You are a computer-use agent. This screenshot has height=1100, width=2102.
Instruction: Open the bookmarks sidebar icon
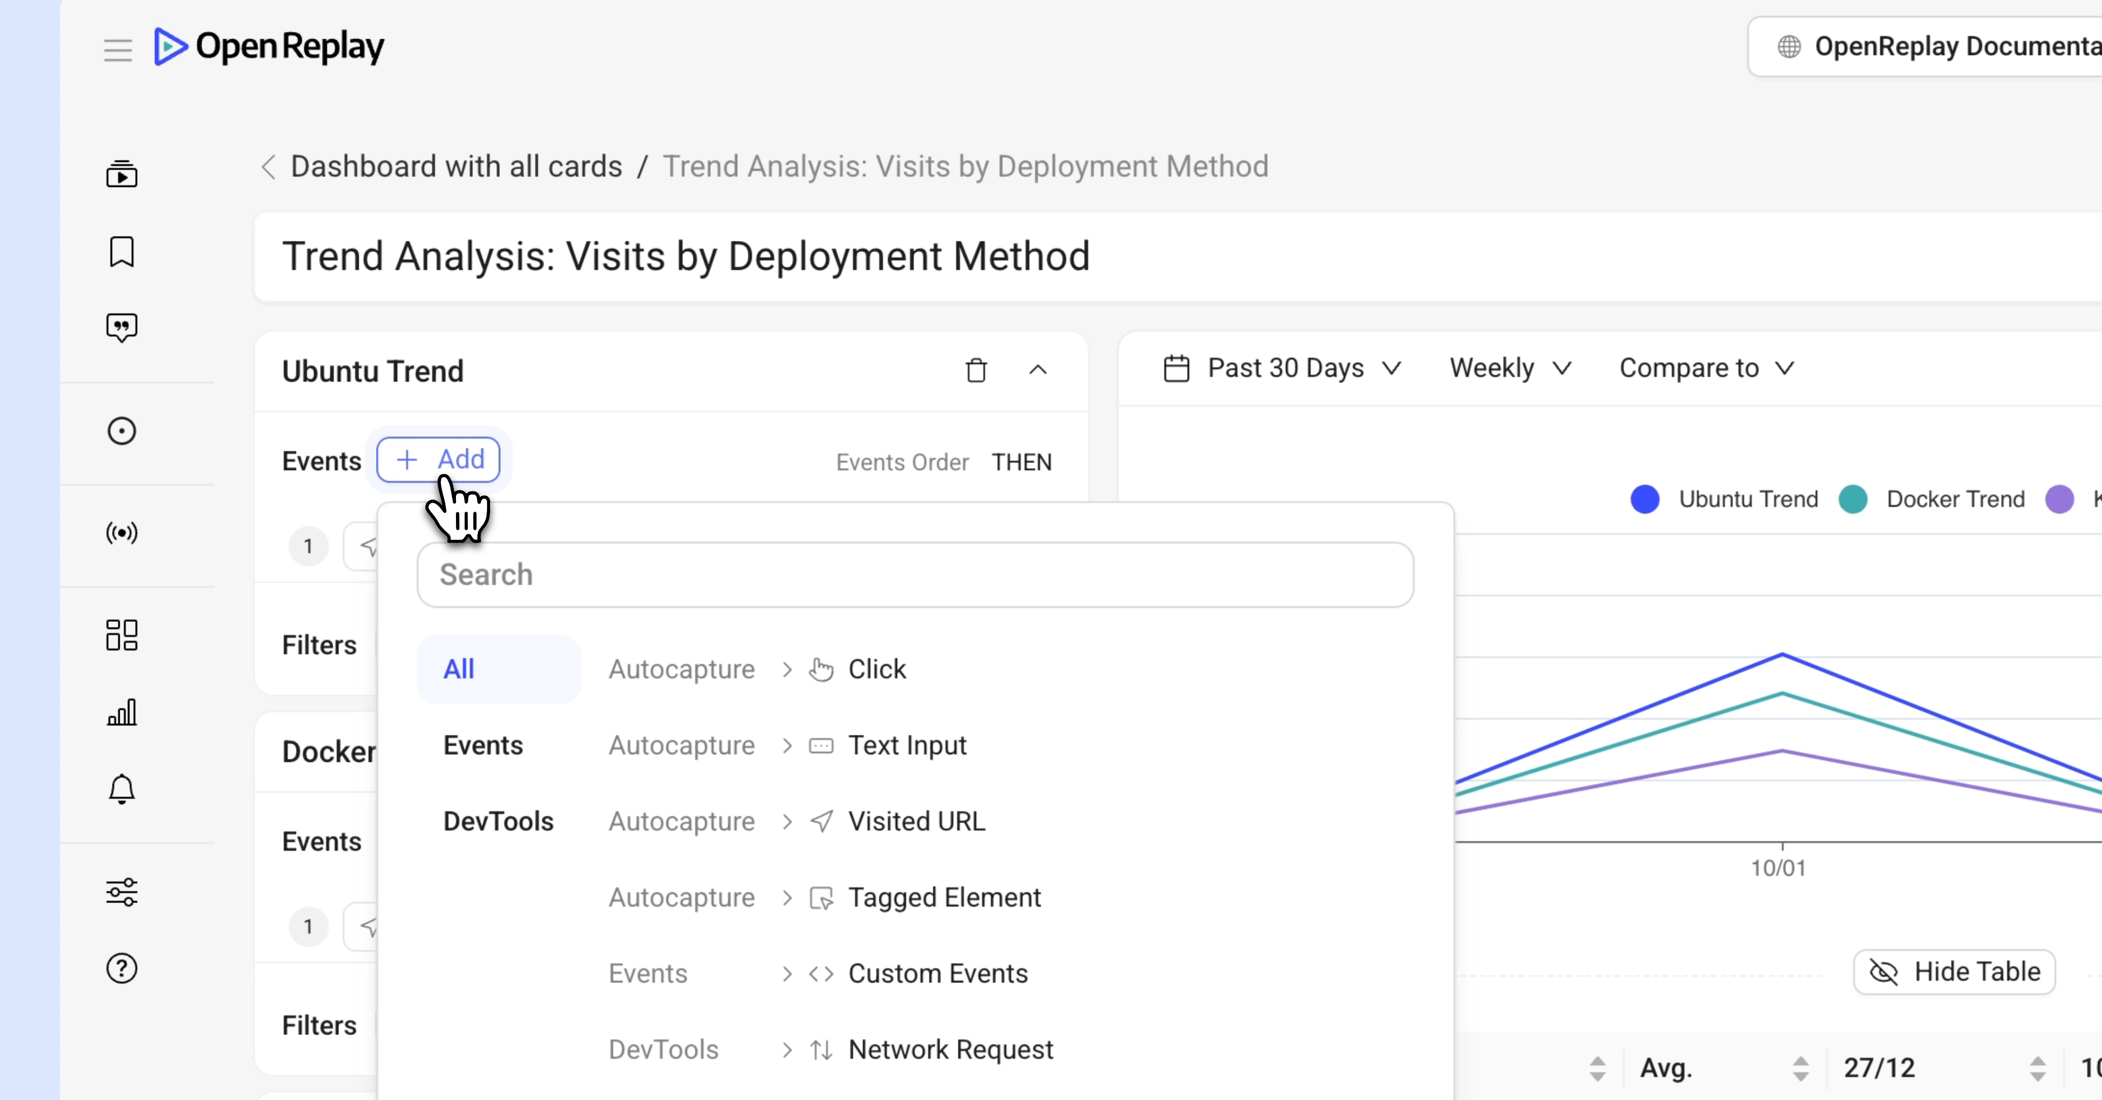pyautogui.click(x=122, y=251)
